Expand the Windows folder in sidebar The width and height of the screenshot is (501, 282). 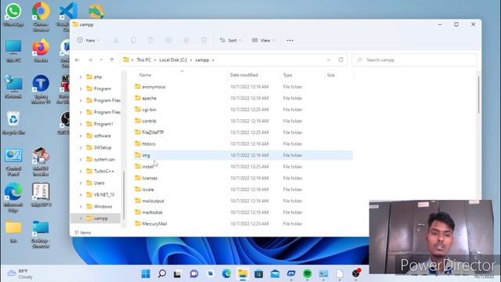pyautogui.click(x=81, y=207)
